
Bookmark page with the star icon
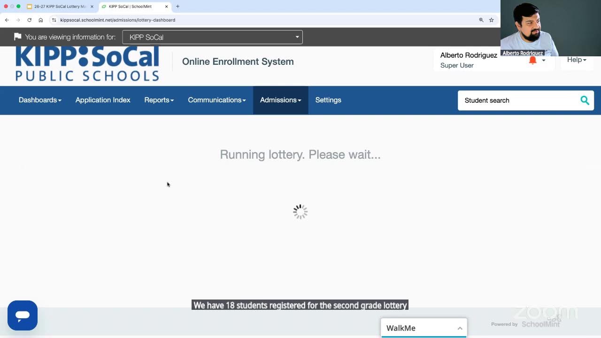492,20
